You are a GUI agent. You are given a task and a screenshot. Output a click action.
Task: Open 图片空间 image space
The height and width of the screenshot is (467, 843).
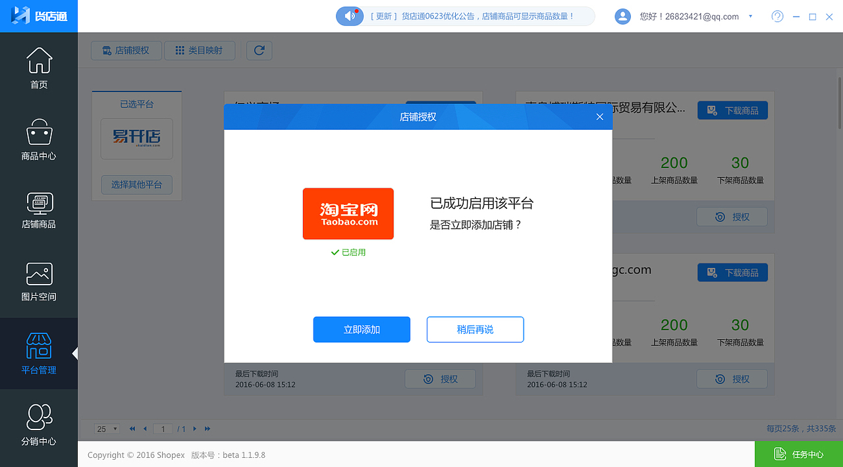pyautogui.click(x=39, y=282)
